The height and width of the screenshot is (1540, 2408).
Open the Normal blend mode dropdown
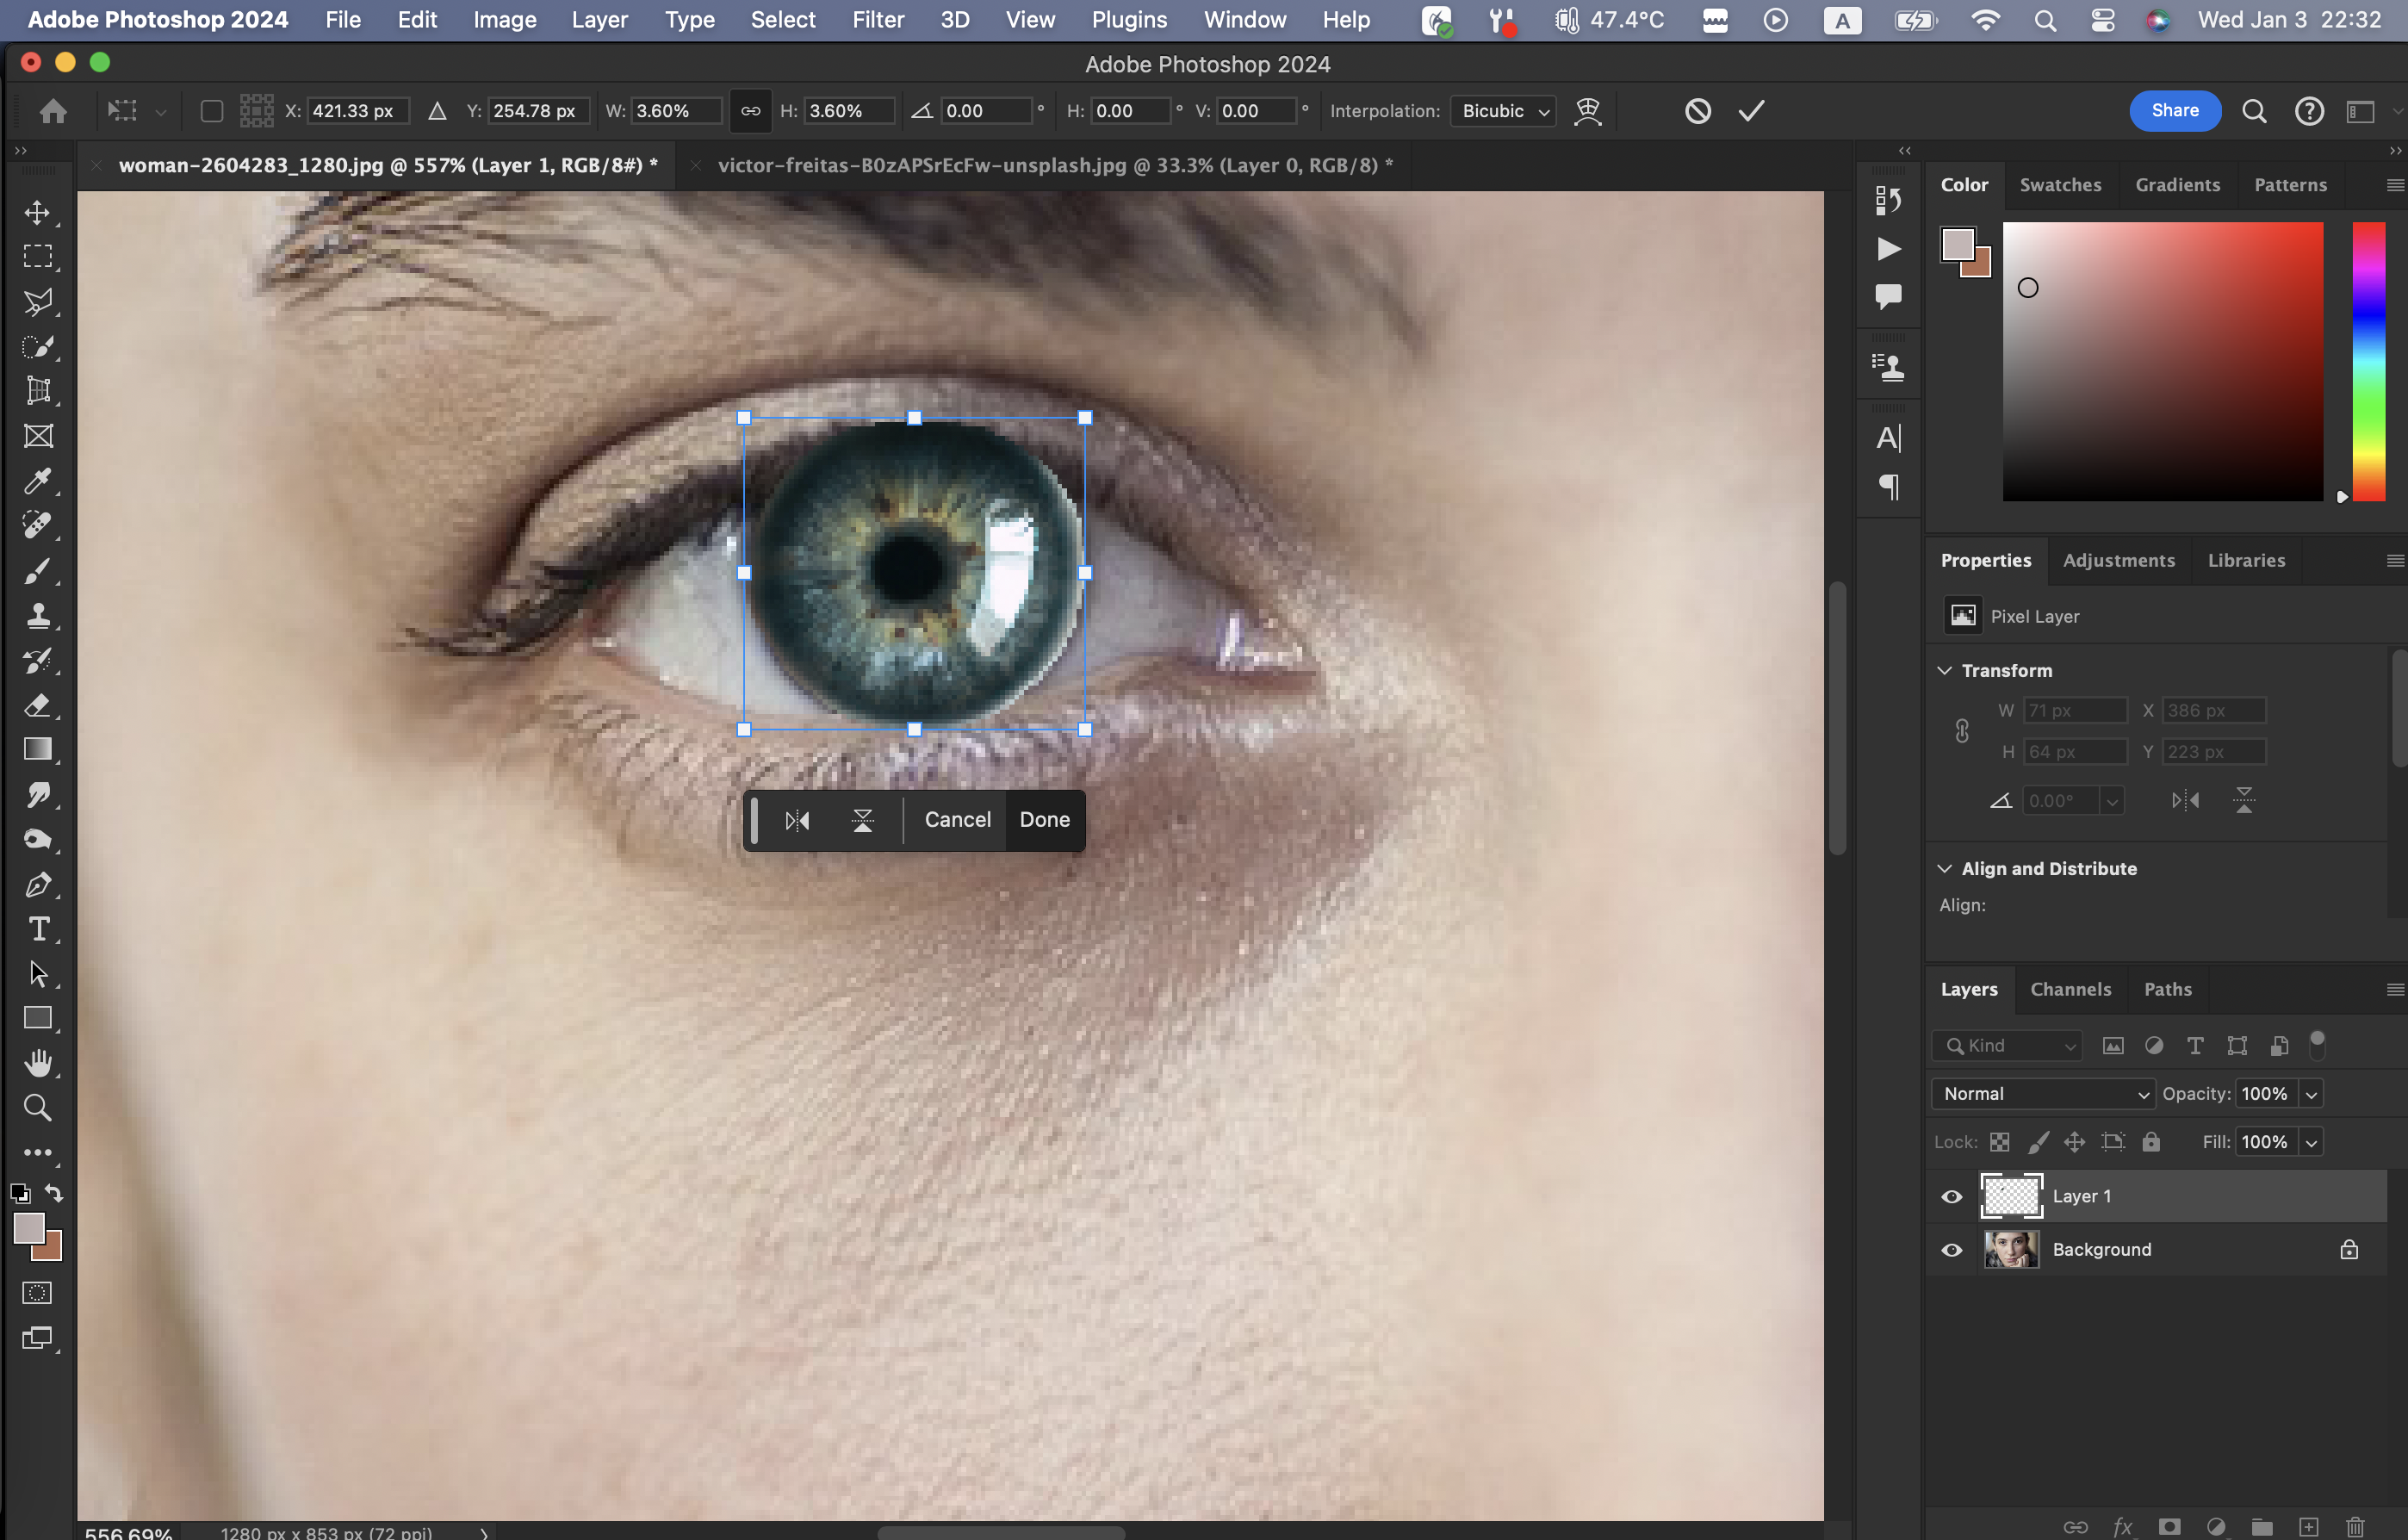[2044, 1093]
